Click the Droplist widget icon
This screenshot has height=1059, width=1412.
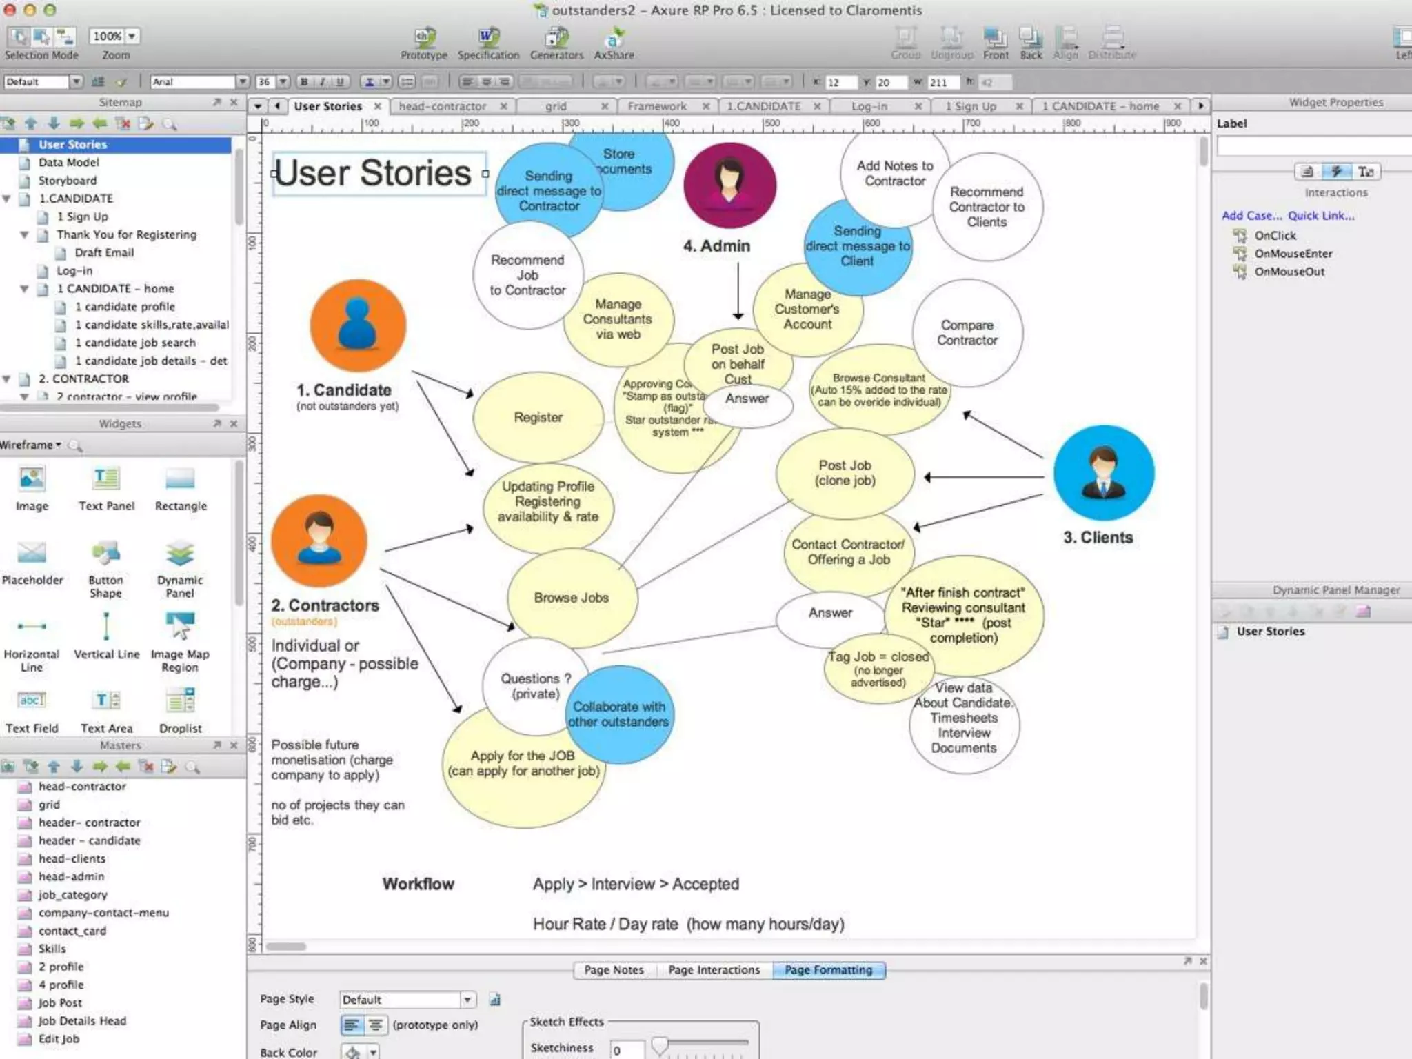180,701
